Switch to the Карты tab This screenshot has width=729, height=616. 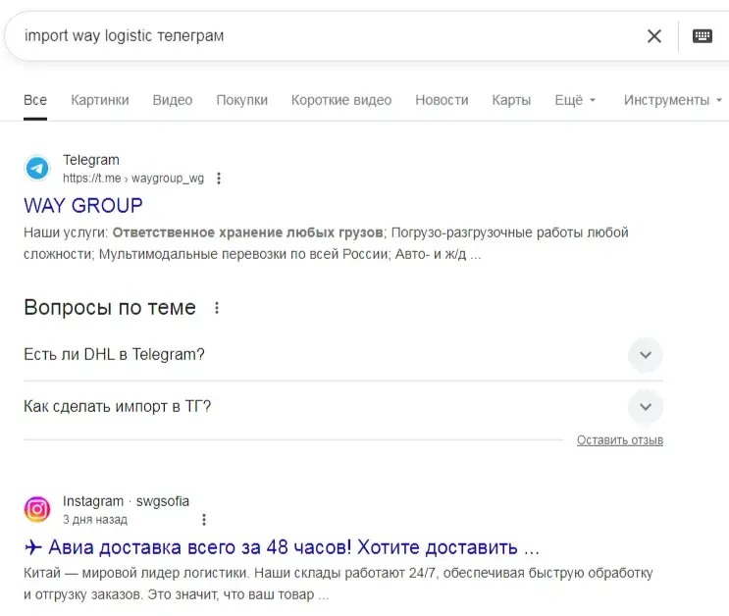pyautogui.click(x=511, y=100)
